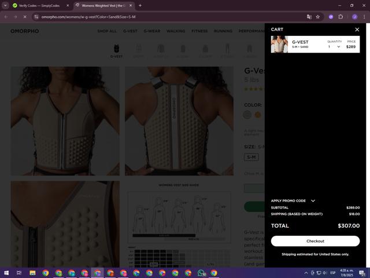The width and height of the screenshot is (370, 278).
Task: Choose the S-M size option
Action: click(x=251, y=157)
